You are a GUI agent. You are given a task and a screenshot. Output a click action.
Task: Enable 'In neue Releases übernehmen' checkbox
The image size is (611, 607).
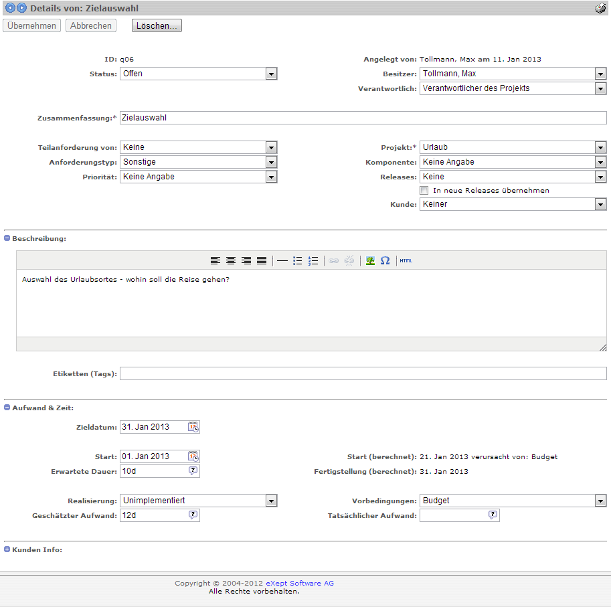(424, 191)
